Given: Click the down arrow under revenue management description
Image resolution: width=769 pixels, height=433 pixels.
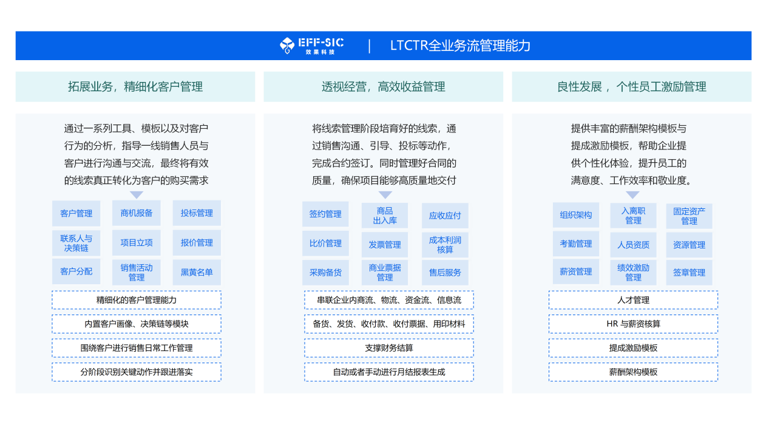Looking at the screenshot, I should pos(385,195).
